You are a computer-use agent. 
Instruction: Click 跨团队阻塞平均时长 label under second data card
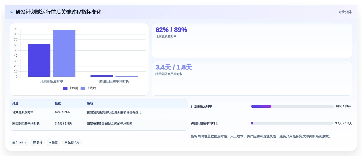coord(169,74)
